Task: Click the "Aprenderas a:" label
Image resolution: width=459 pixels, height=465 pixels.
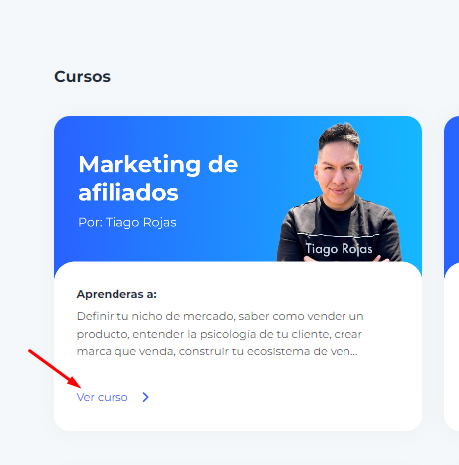Action: tap(116, 294)
